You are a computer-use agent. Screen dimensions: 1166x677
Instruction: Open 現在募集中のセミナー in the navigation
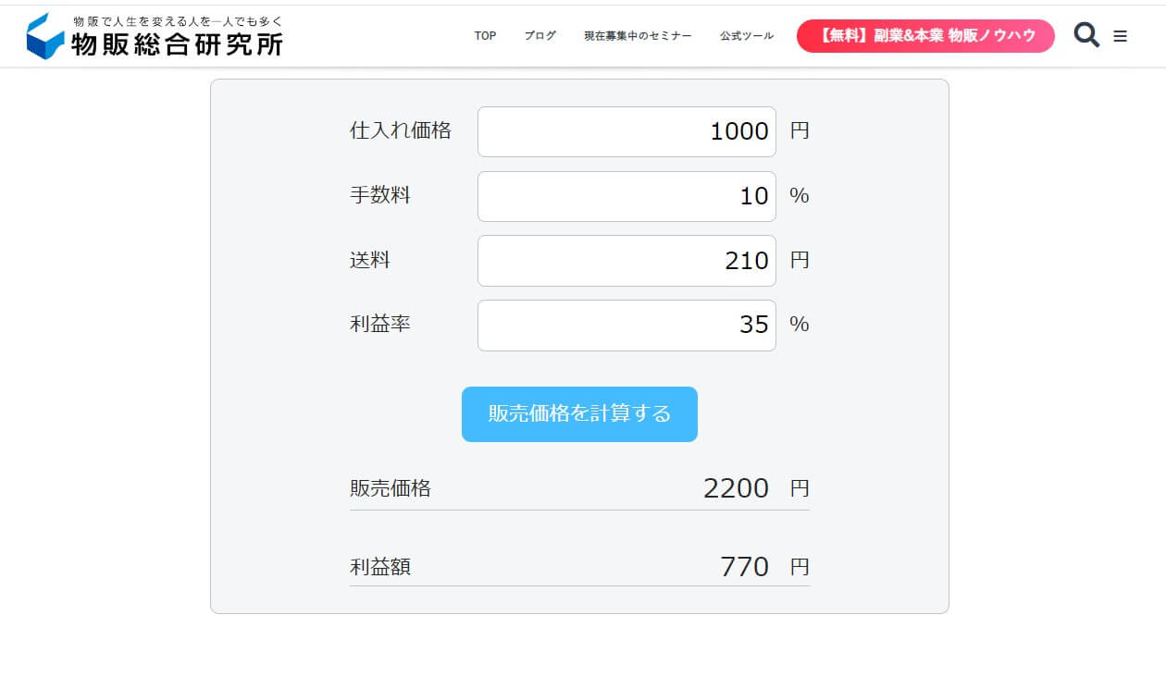coord(638,36)
